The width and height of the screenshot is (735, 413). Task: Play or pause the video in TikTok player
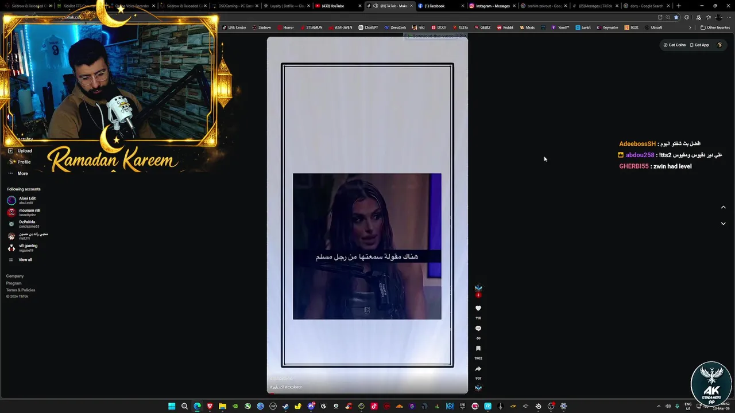[367, 215]
